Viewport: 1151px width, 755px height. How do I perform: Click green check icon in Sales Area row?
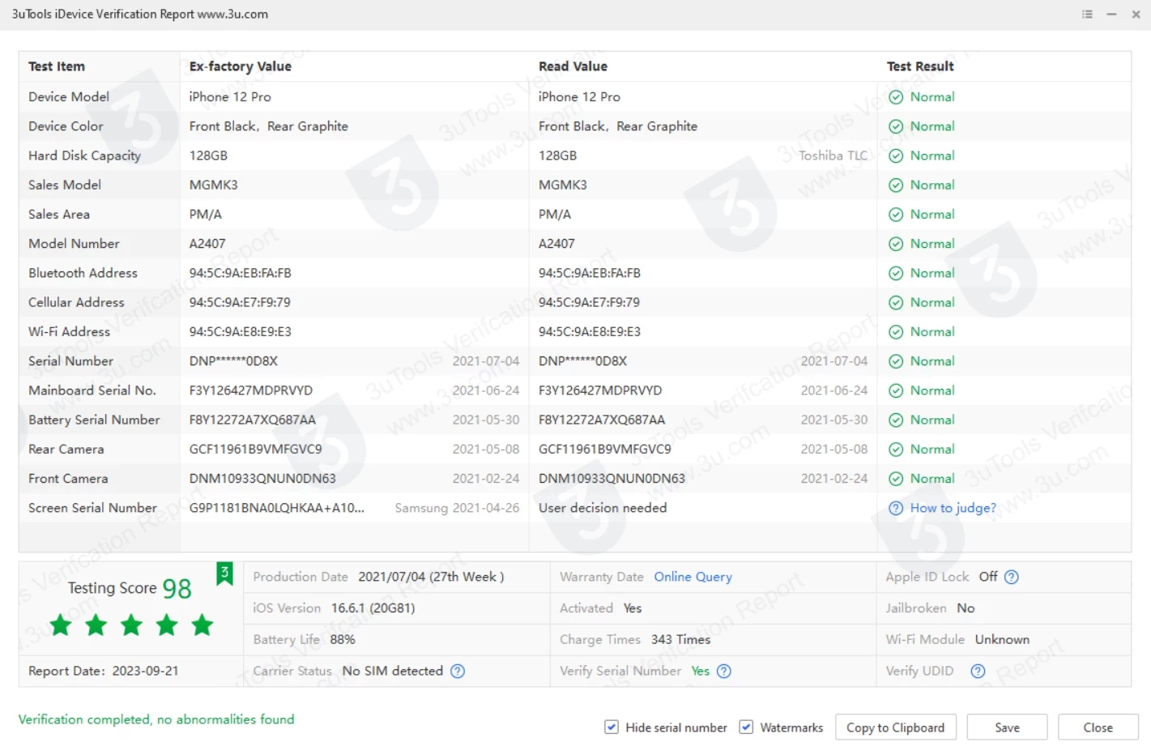click(896, 215)
